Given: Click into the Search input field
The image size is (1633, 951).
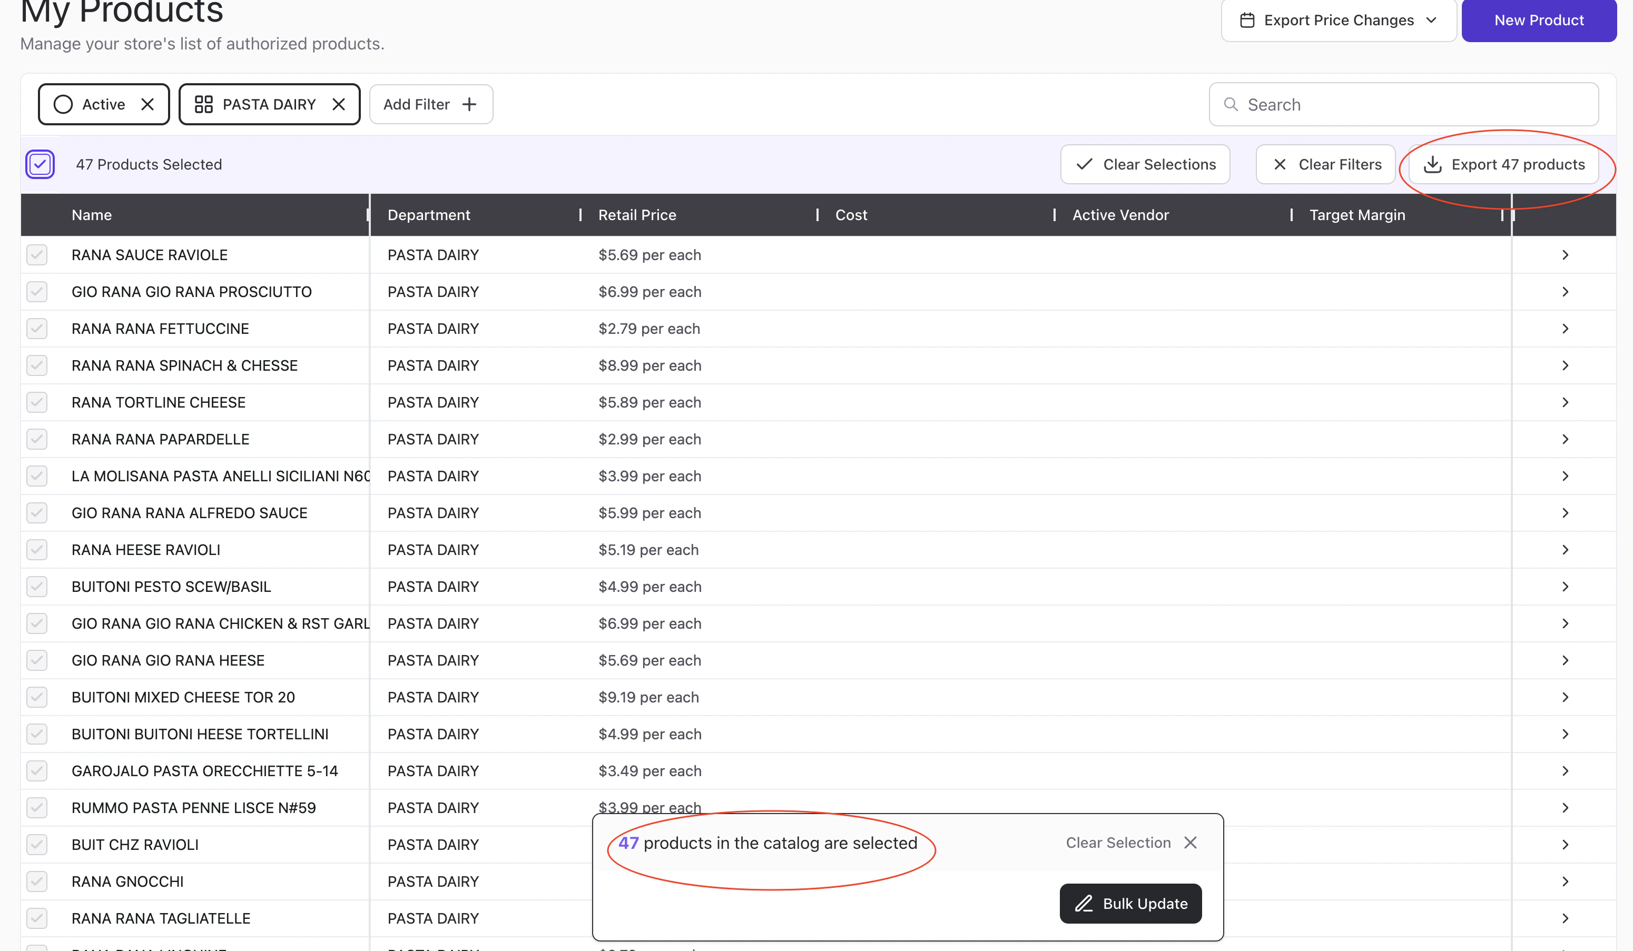Looking at the screenshot, I should pyautogui.click(x=1413, y=104).
